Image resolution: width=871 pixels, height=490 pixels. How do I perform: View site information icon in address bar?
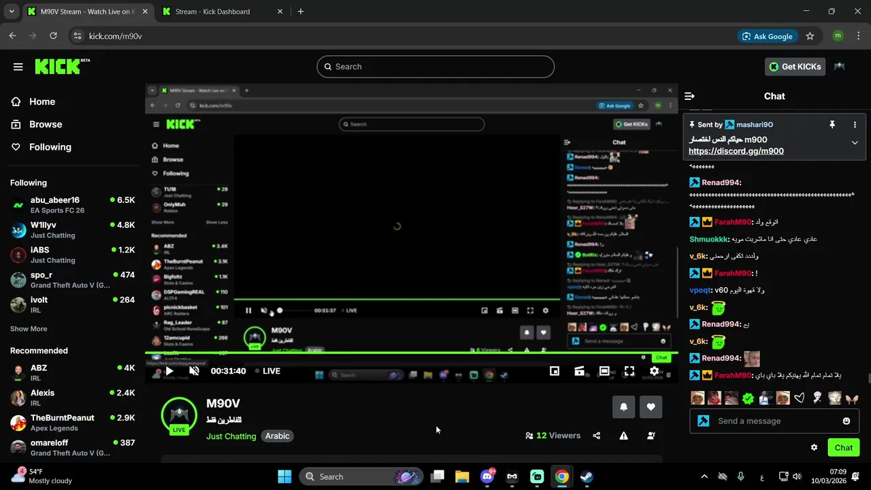click(x=77, y=36)
